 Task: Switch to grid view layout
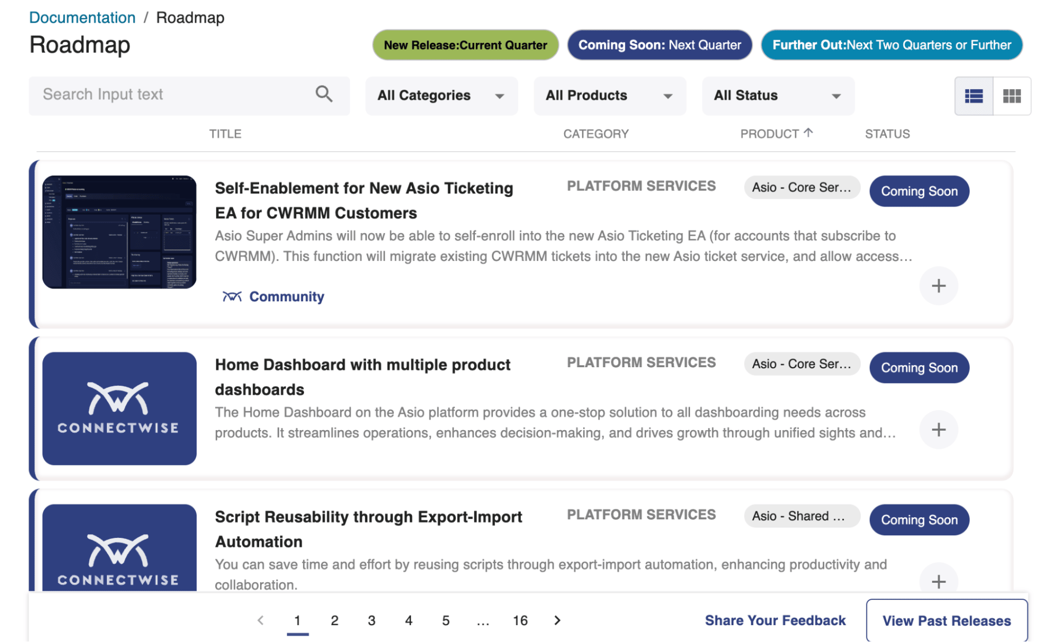click(1012, 96)
